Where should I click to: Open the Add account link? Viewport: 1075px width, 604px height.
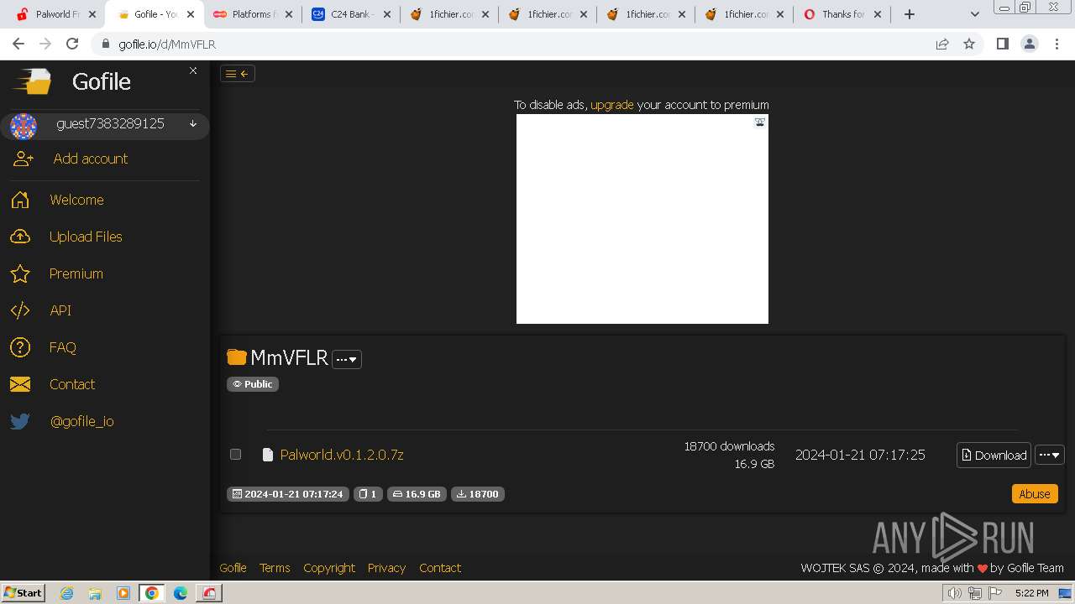click(x=91, y=159)
